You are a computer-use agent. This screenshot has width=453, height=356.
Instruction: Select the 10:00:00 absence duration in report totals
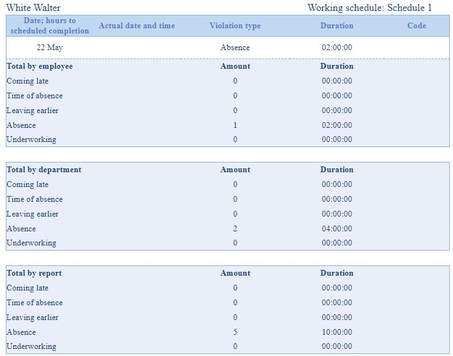(x=337, y=332)
